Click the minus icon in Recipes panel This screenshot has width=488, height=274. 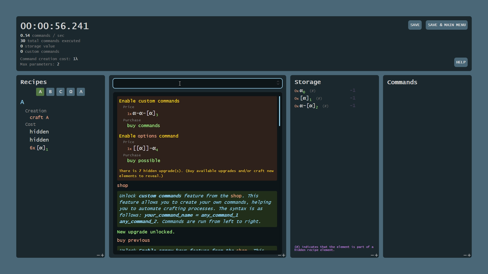98,255
